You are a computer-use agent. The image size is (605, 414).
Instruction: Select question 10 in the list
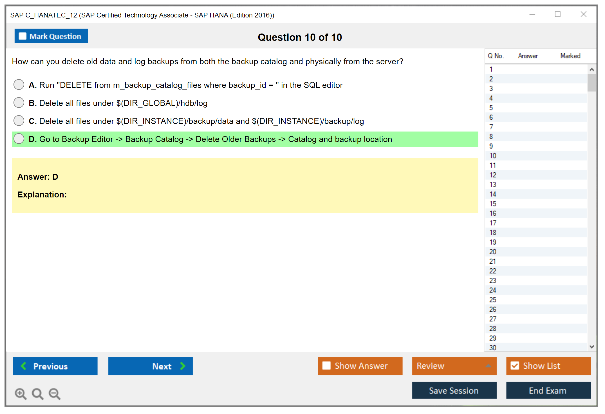[493, 155]
